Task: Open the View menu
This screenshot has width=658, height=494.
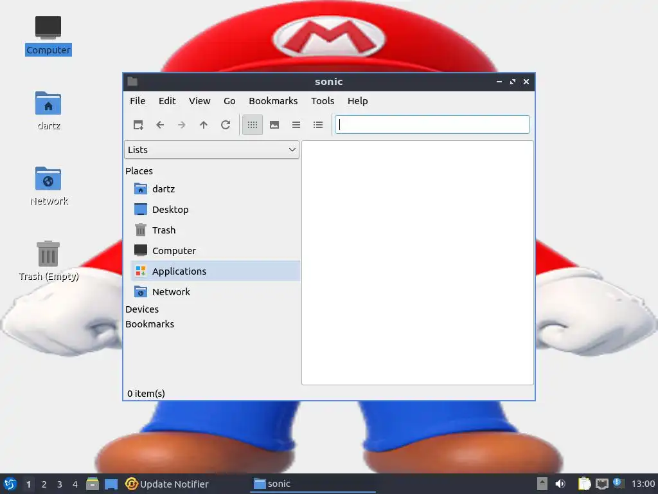Action: [199, 101]
